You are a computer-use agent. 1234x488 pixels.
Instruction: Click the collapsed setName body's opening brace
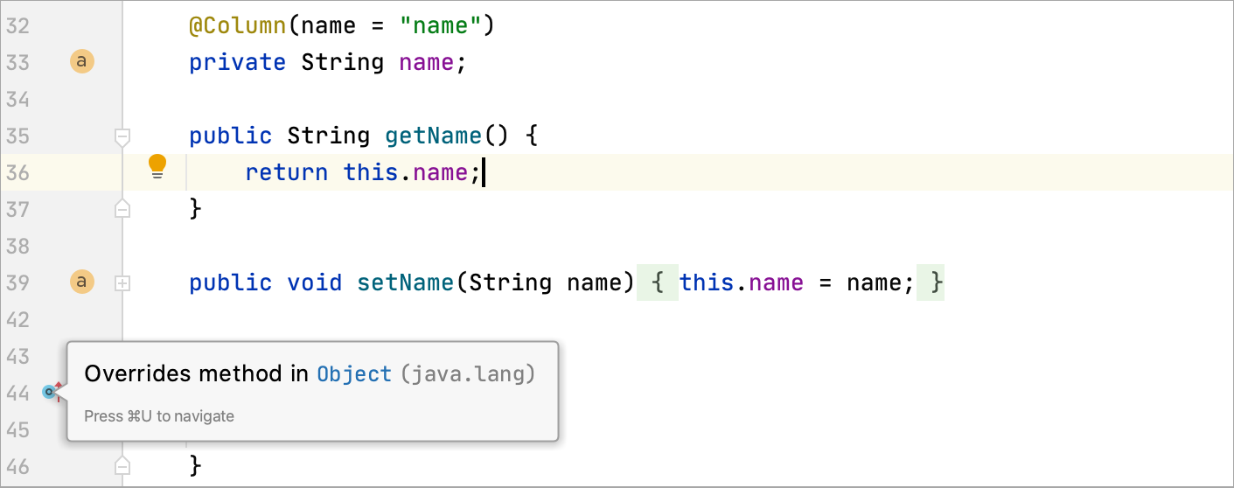coord(659,282)
